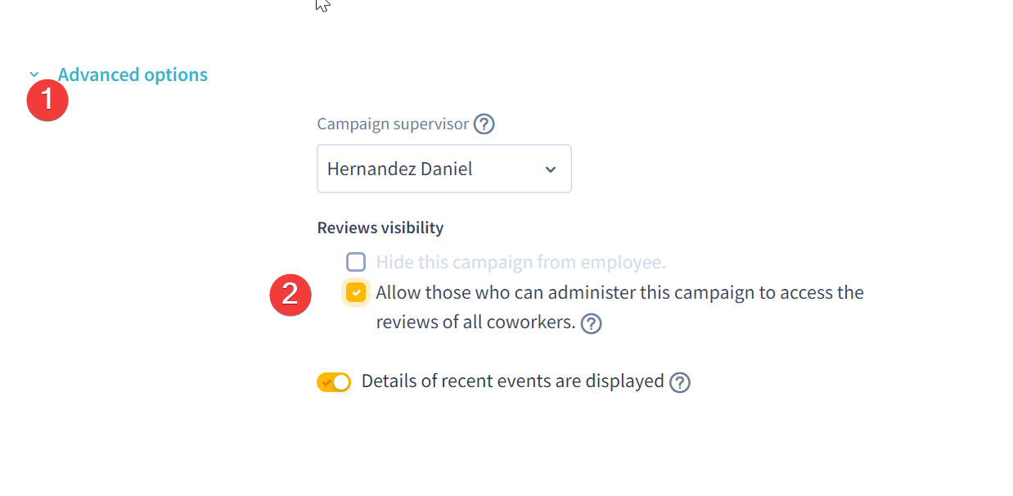Toggle details of recent events switch
Image resolution: width=1013 pixels, height=496 pixels.
[334, 382]
